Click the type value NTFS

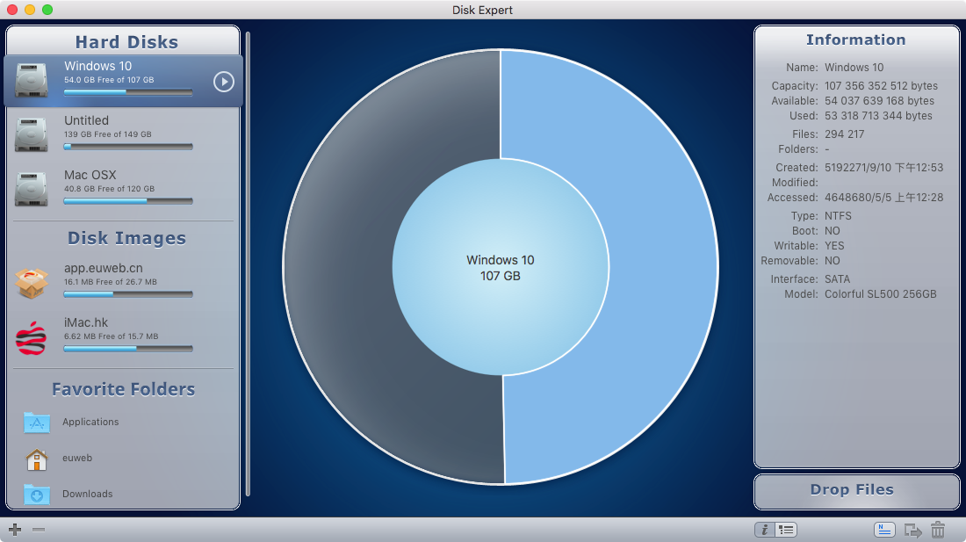pos(838,215)
